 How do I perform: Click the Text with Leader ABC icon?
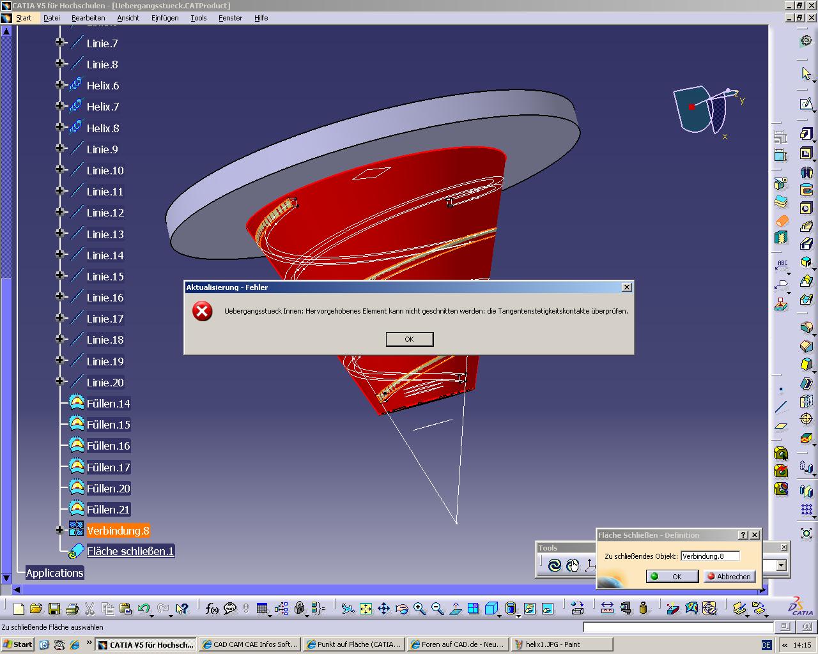pyautogui.click(x=781, y=265)
